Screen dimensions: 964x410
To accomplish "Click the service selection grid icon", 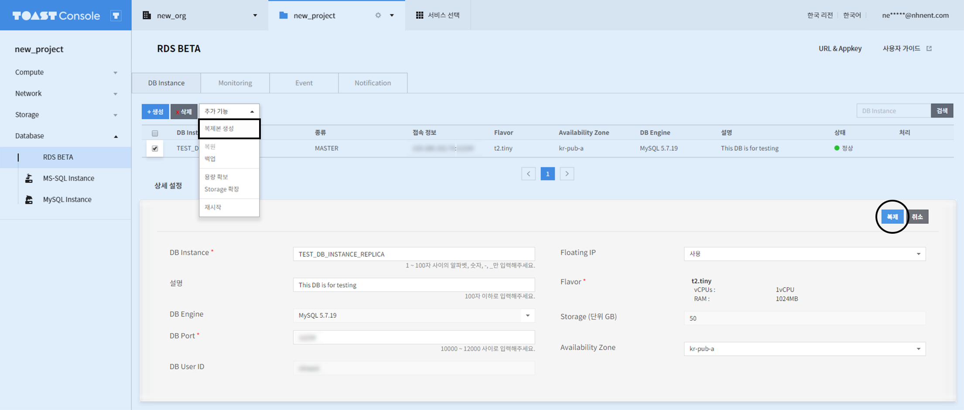I will (x=420, y=15).
